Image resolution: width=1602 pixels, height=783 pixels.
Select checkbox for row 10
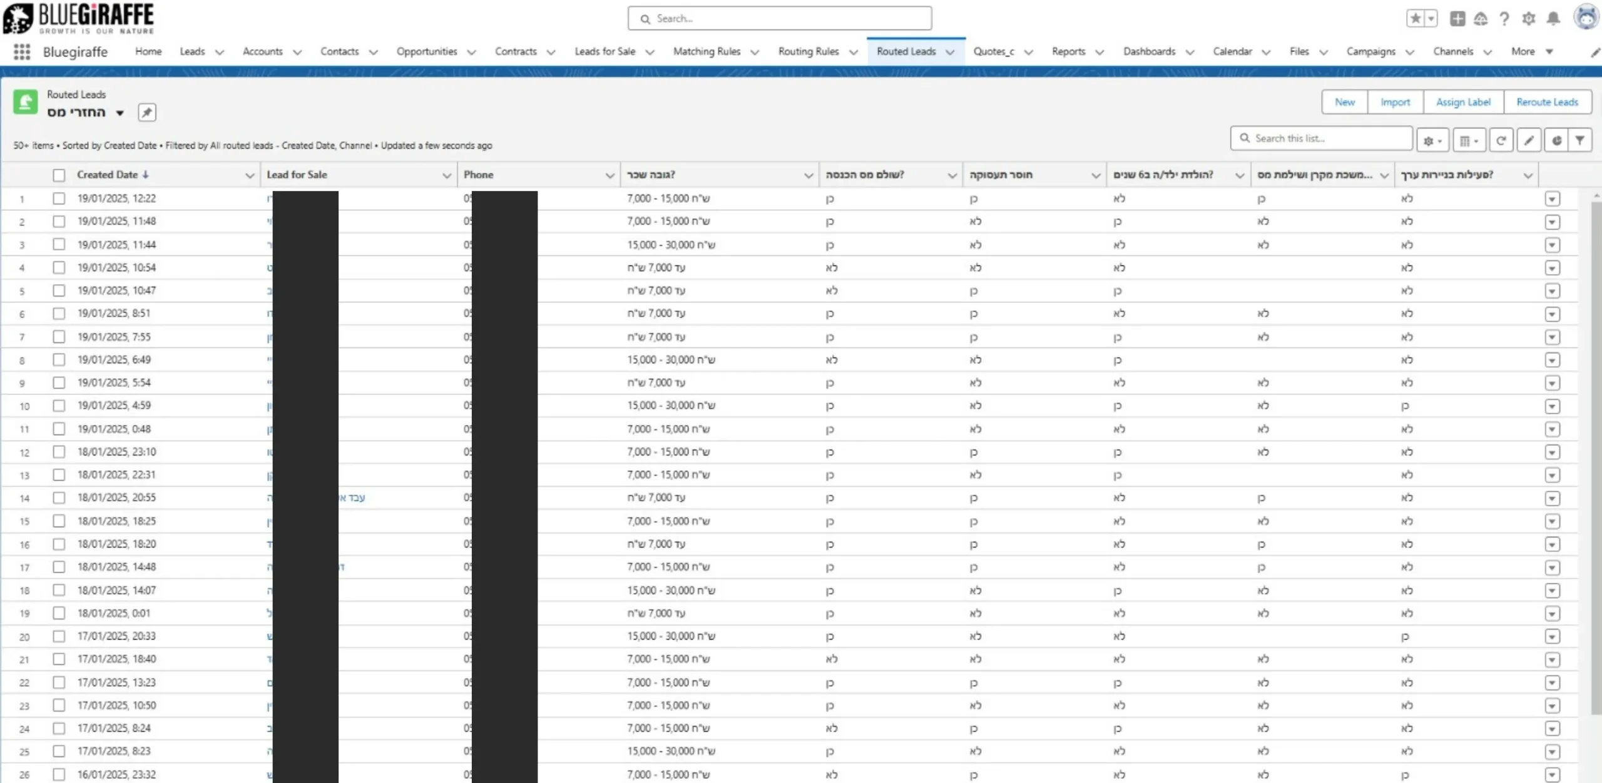tap(59, 406)
